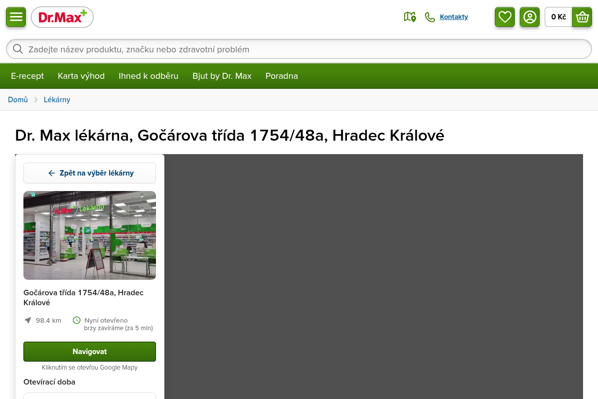Focus the product search field
The height and width of the screenshot is (399, 598).
pyautogui.click(x=299, y=49)
